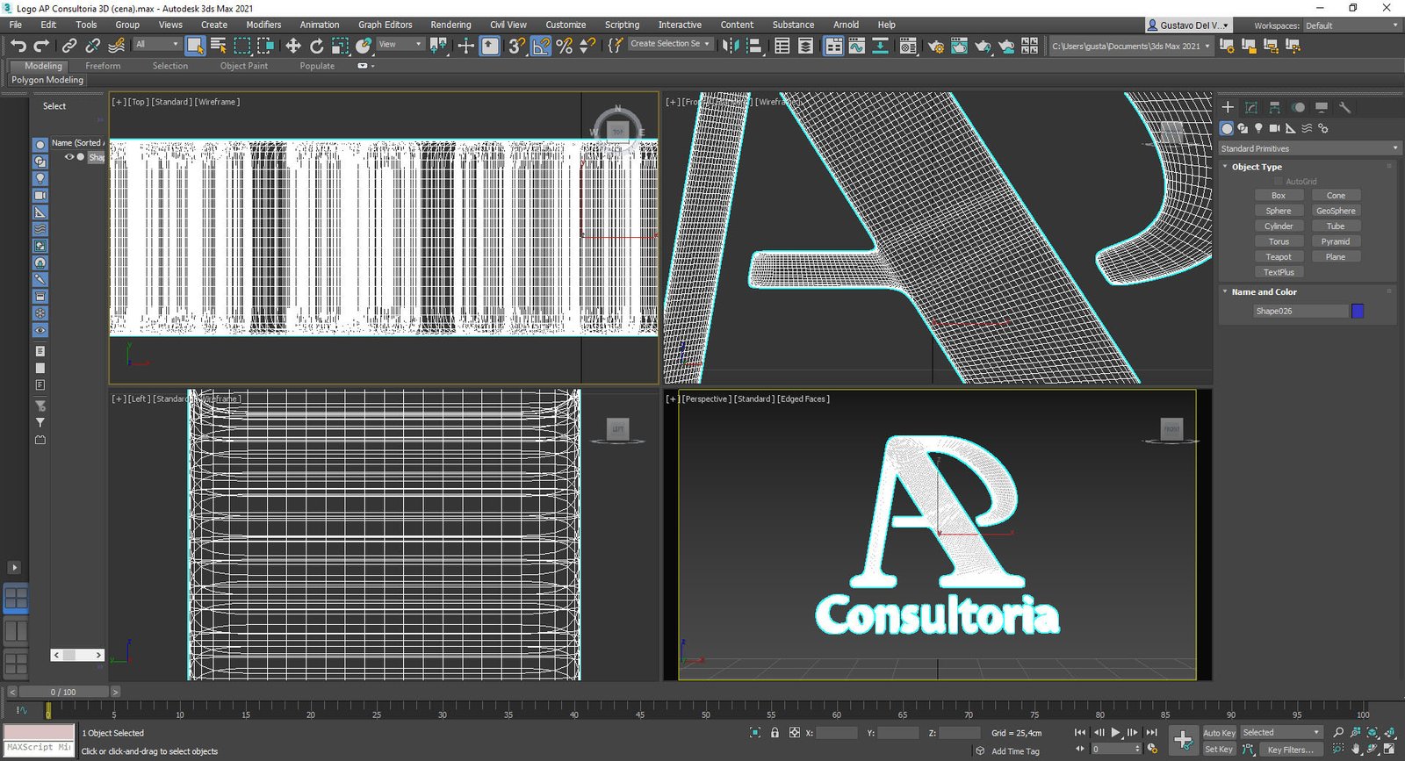This screenshot has width=1405, height=761.
Task: Enable the AutoGrid checkbox
Action: (x=1279, y=182)
